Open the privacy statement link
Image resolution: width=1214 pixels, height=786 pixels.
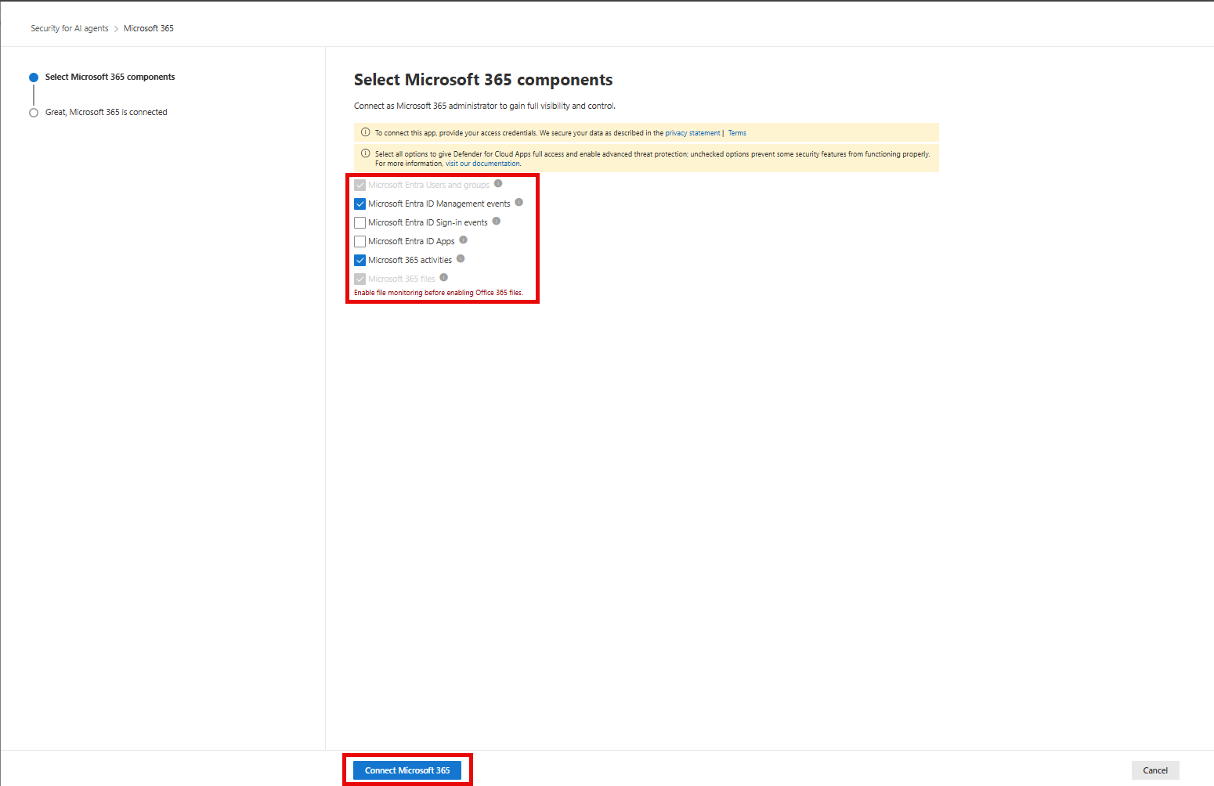pos(692,133)
